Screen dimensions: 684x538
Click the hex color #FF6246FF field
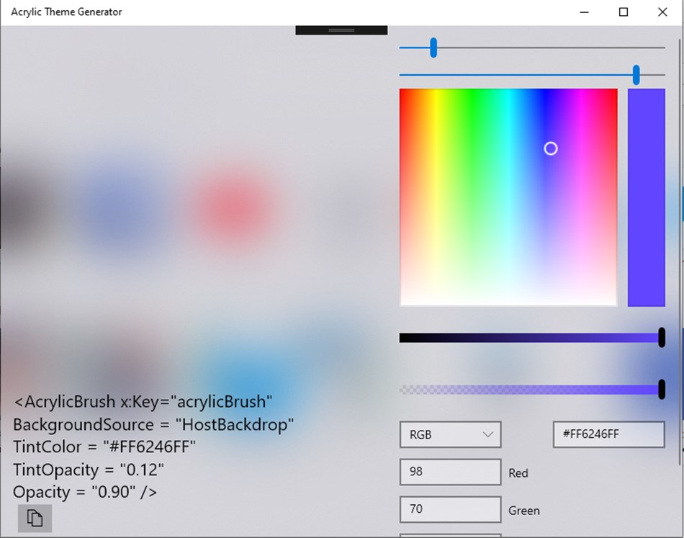608,434
